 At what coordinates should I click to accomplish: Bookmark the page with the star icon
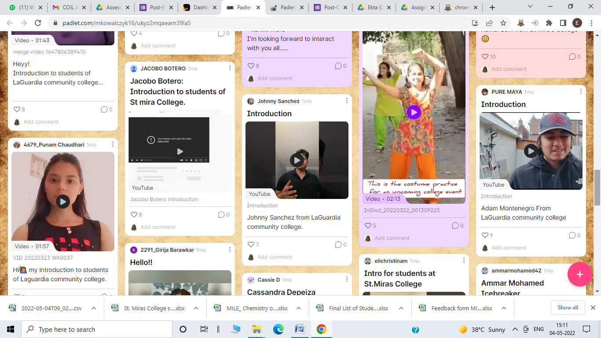tap(502, 22)
